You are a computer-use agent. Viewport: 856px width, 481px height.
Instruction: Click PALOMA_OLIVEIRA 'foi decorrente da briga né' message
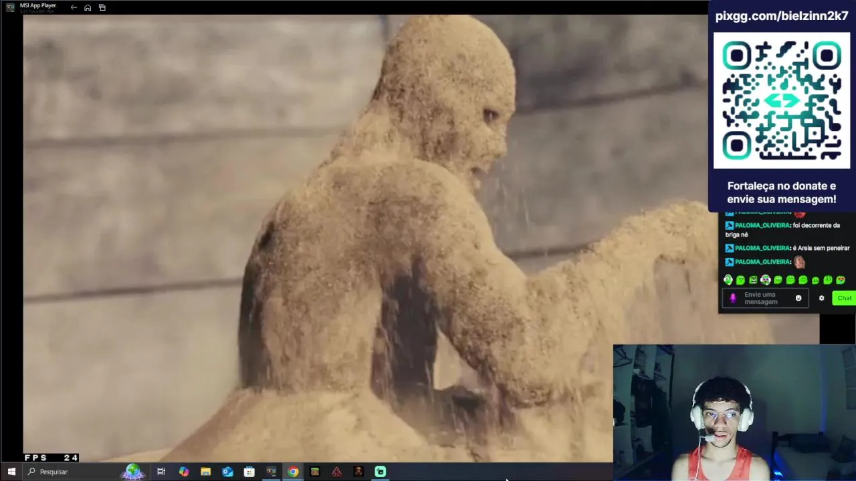(783, 230)
